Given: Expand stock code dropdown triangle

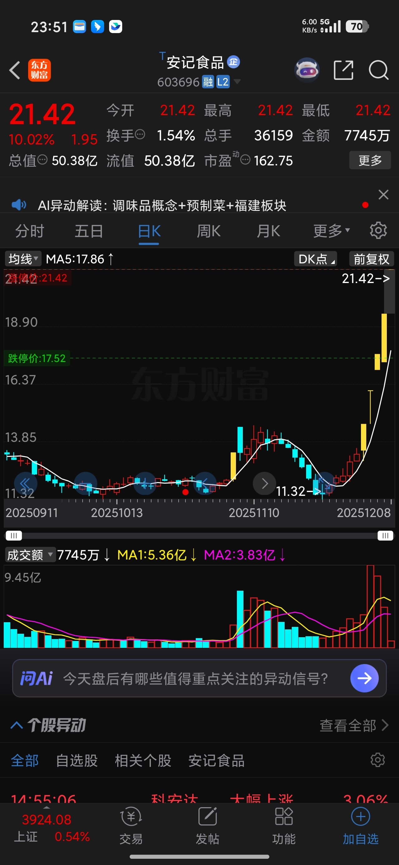Looking at the screenshot, I should (x=237, y=81).
